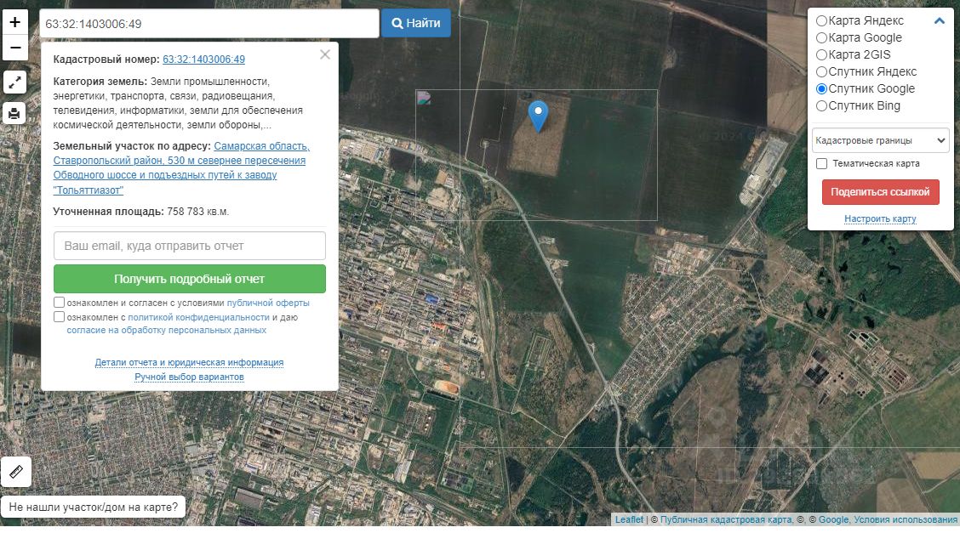960x533 pixels.
Task: Zoom in the map with plus button
Action: tap(15, 22)
